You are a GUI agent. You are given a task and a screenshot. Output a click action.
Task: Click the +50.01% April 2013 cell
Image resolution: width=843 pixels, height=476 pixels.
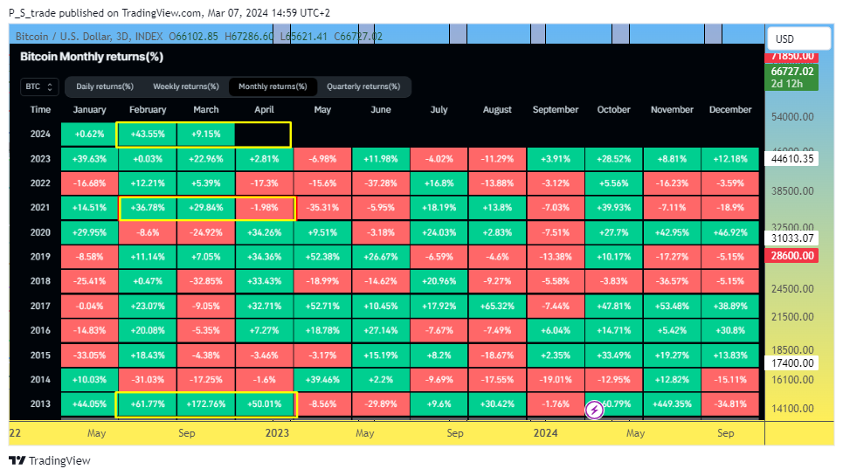[264, 404]
